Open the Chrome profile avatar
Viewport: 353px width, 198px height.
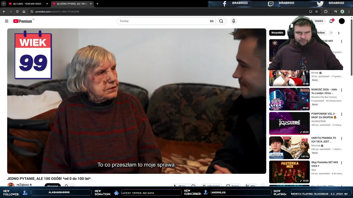(342, 12)
